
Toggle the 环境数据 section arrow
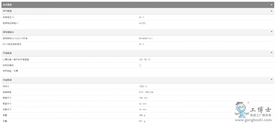[271, 53]
